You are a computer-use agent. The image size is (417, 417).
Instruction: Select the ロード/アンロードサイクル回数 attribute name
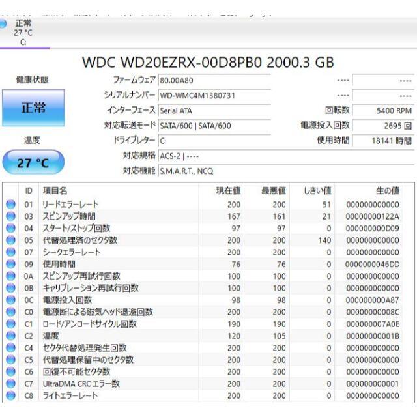[x=90, y=324]
